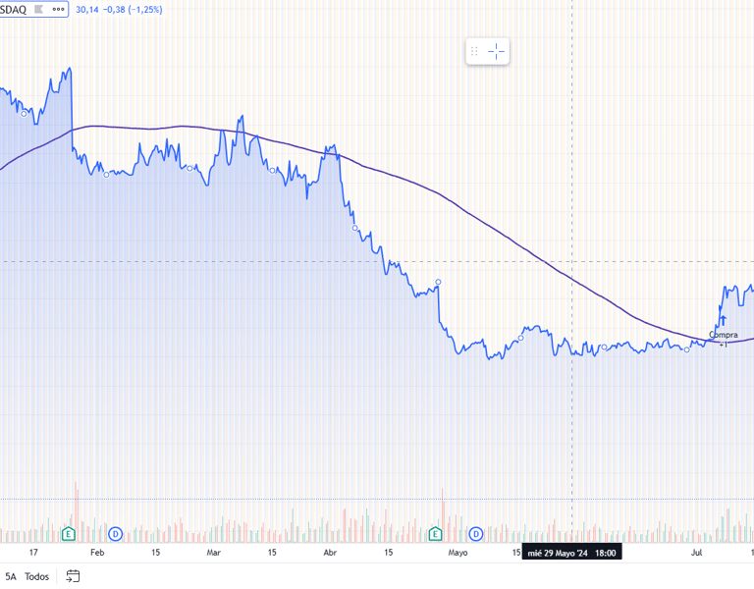Click the Compra order label on chart
The height and width of the screenshot is (589, 754).
(724, 335)
